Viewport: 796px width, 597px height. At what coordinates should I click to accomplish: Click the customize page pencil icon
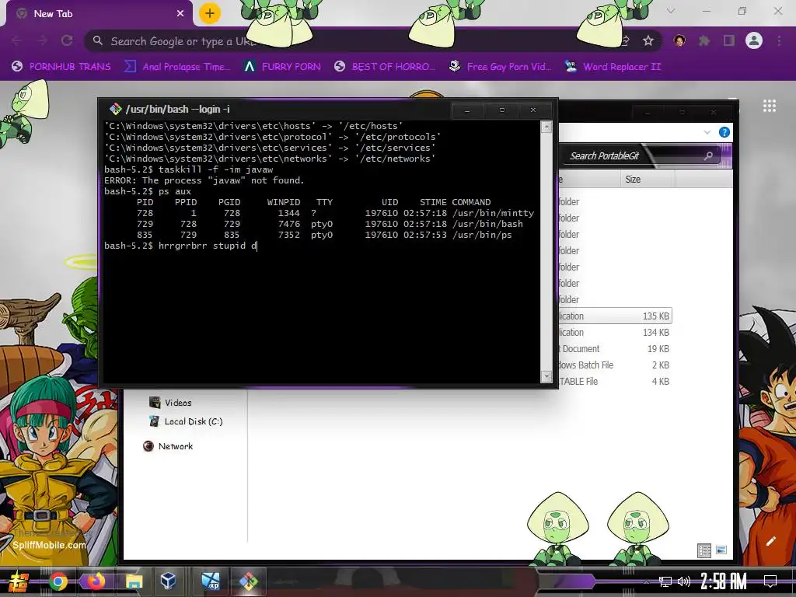[770, 541]
